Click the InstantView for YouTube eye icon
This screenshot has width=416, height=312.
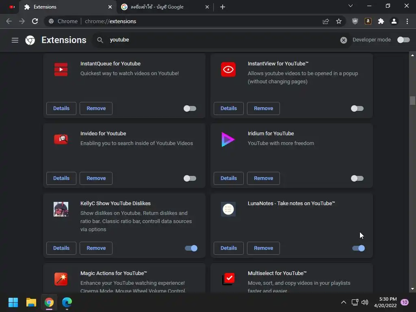[x=228, y=69]
